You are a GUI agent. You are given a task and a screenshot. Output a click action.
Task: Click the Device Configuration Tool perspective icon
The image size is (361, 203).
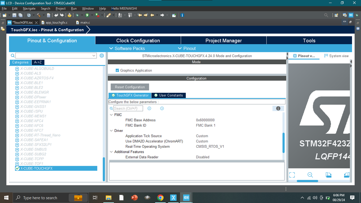click(x=351, y=15)
